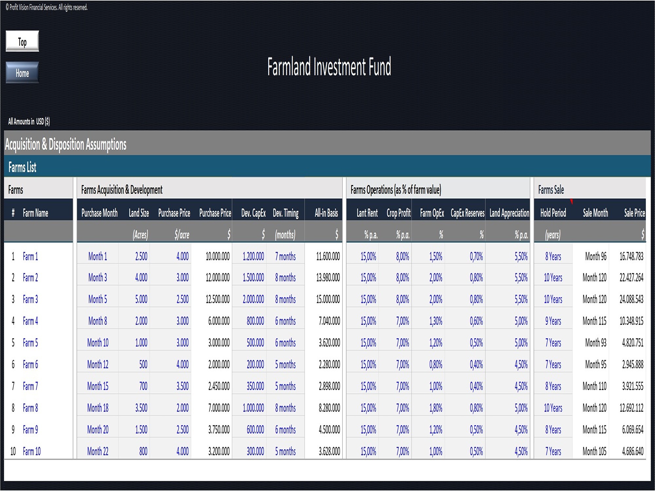Select the Farm 10 name cell
This screenshot has height=491, width=655.
[x=31, y=451]
